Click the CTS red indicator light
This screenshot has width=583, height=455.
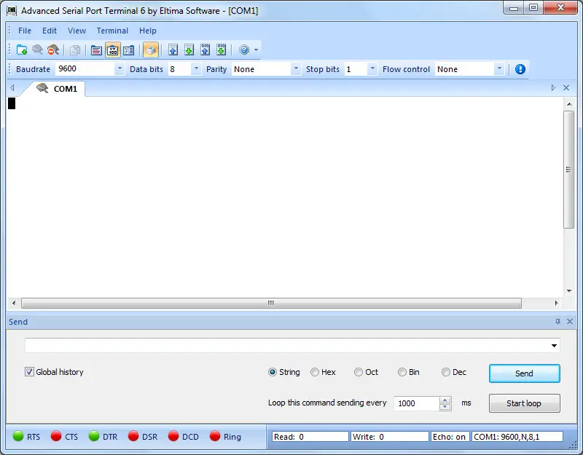[56, 436]
